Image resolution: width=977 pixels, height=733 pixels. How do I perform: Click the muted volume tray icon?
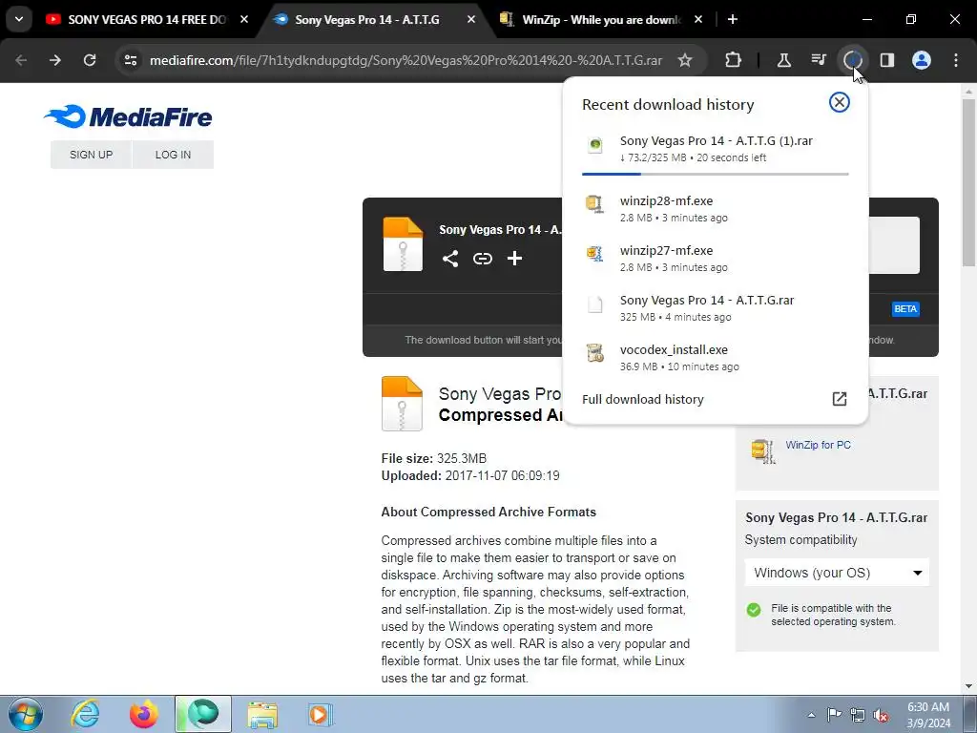coord(881,715)
